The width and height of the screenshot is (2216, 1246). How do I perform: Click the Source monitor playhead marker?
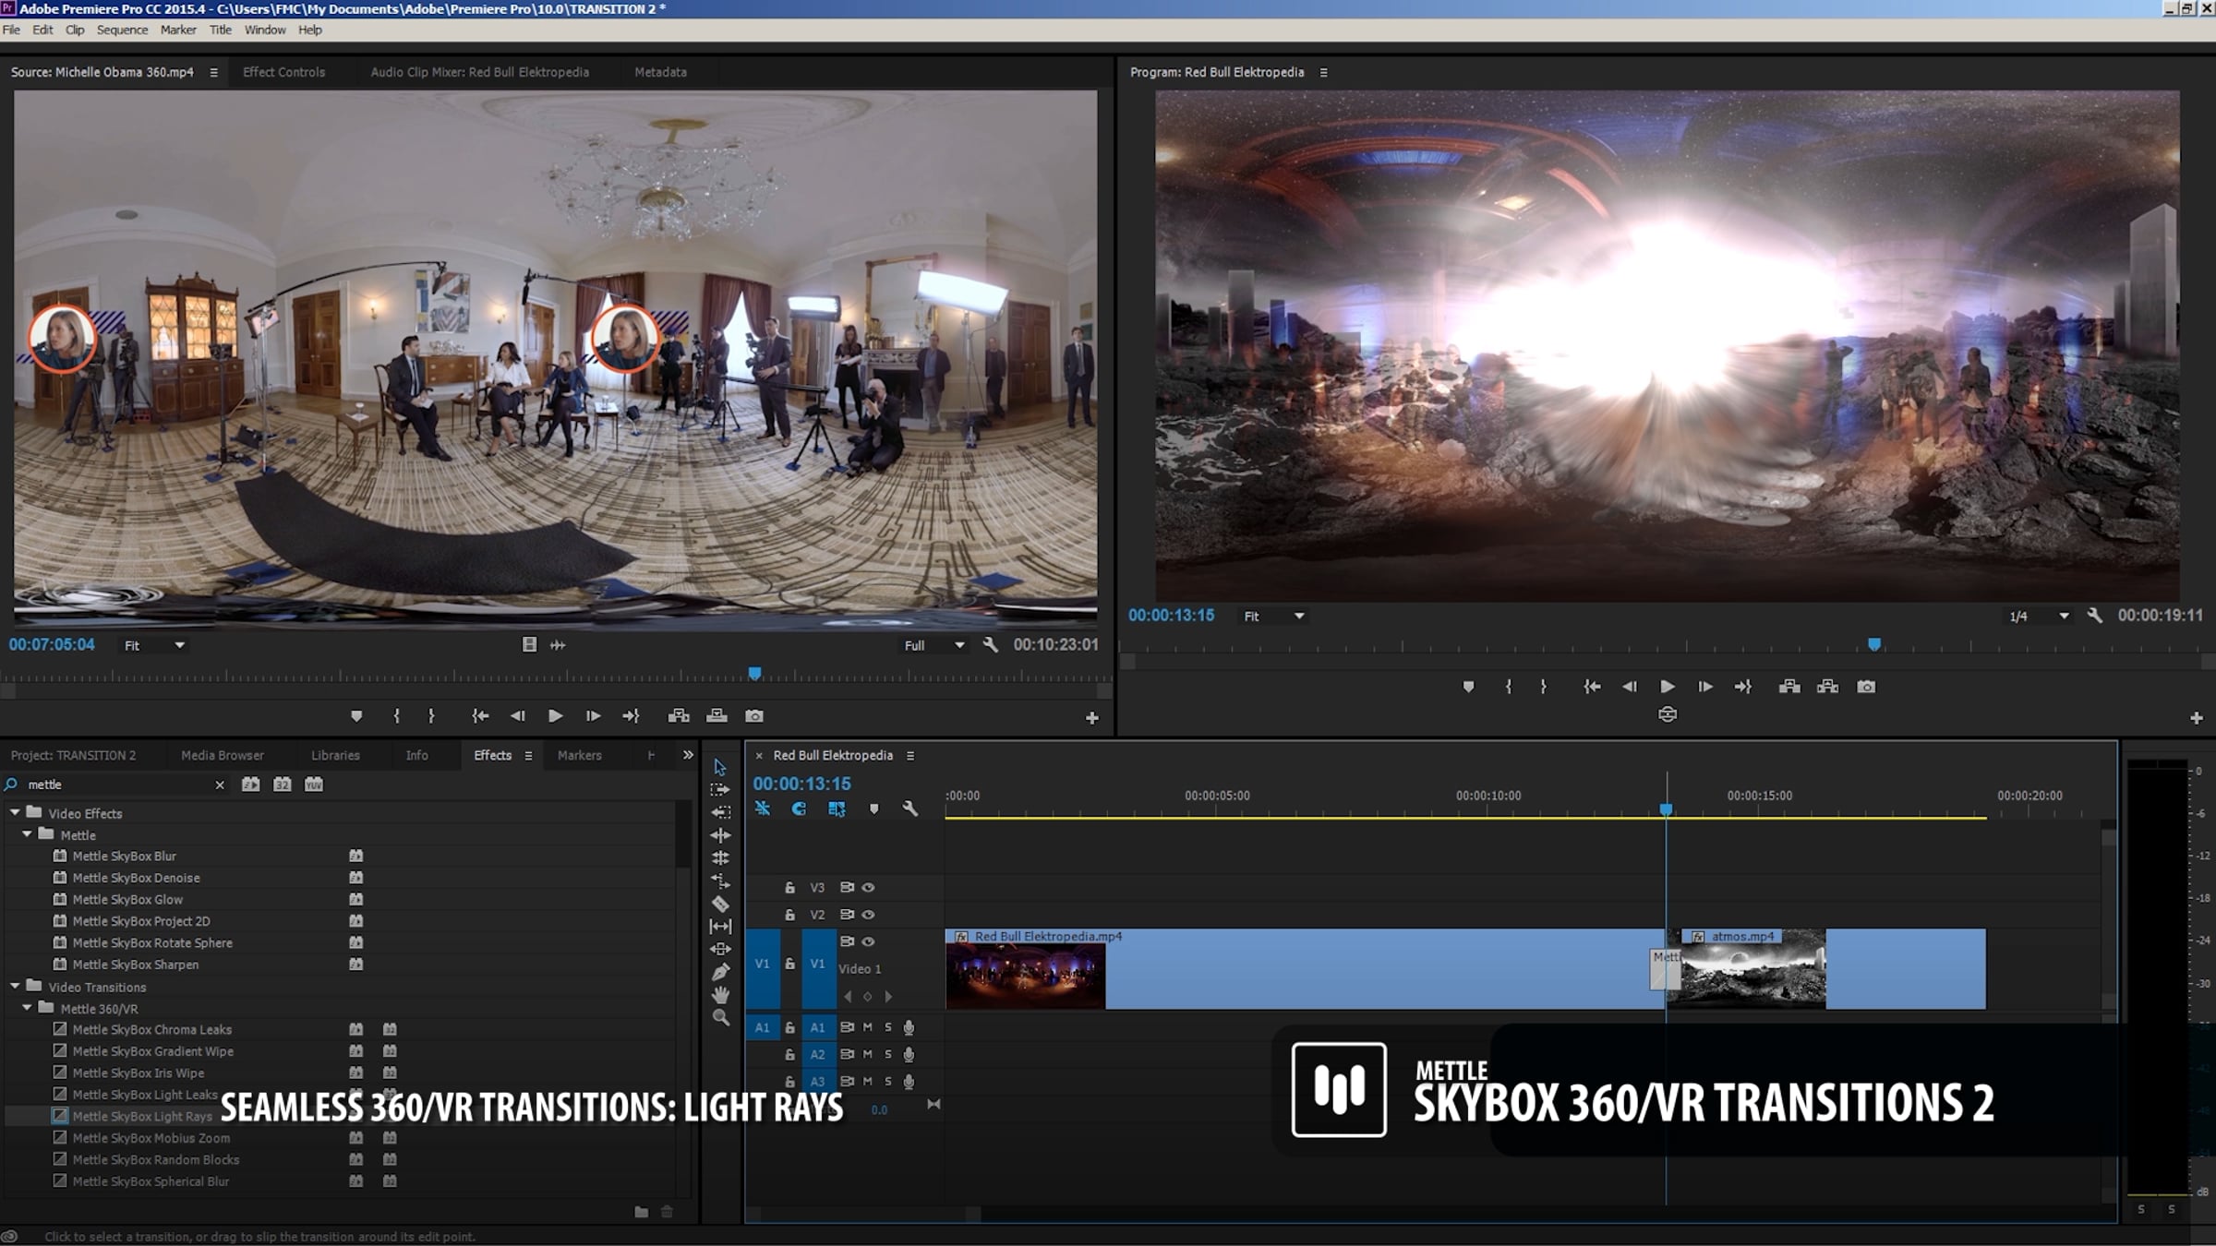[x=754, y=674]
